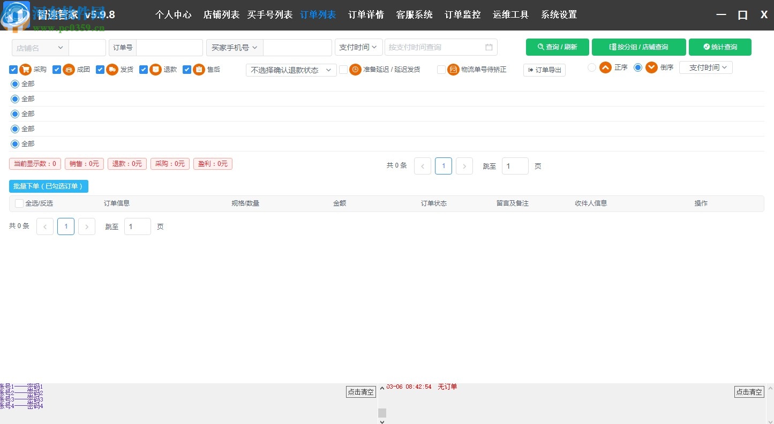Open the 系统设置 menu

point(559,14)
